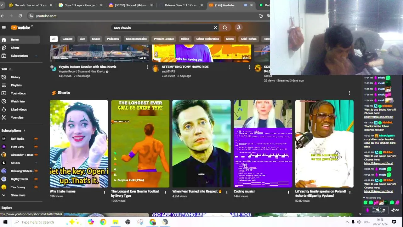Click the YouTube search input field

(x=162, y=28)
